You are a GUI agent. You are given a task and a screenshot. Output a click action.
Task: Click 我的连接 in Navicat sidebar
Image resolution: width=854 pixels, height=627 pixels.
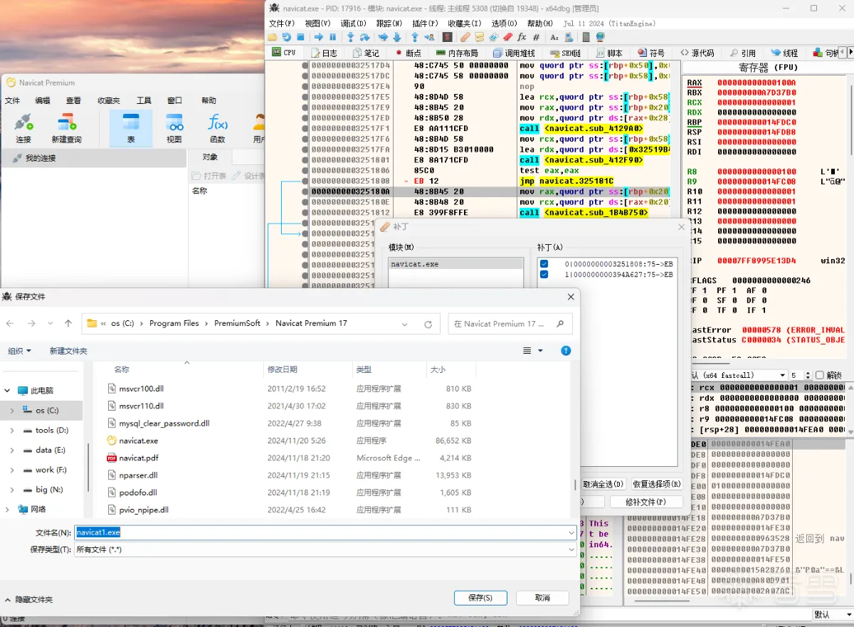pyautogui.click(x=41, y=158)
